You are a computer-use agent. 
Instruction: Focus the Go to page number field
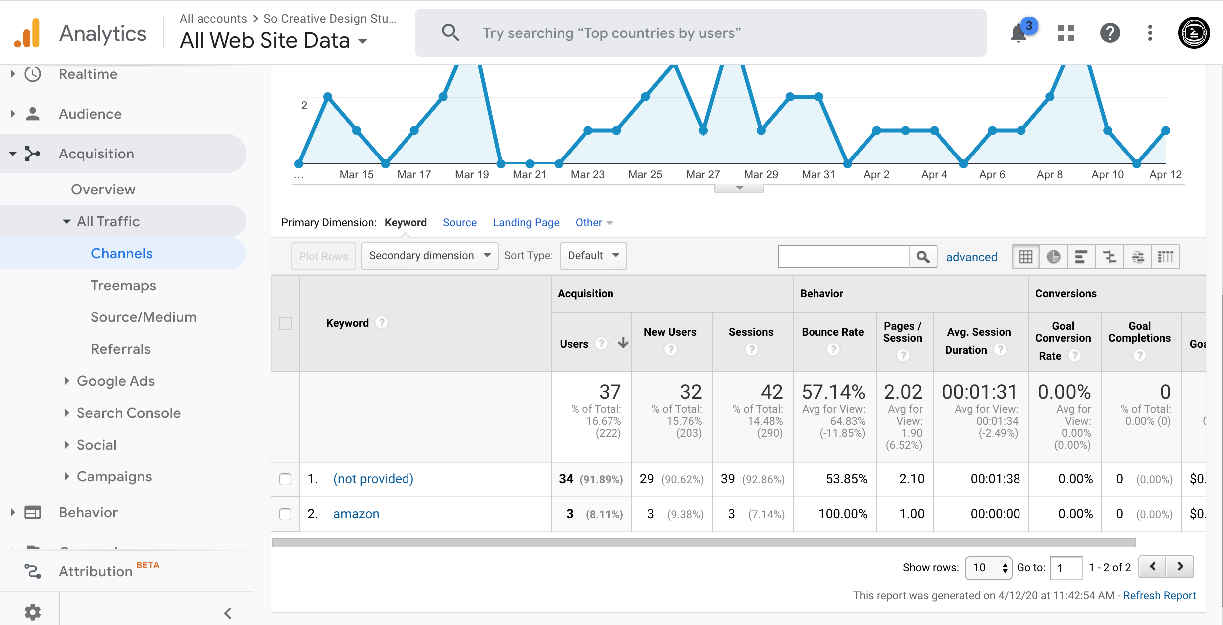click(1066, 568)
